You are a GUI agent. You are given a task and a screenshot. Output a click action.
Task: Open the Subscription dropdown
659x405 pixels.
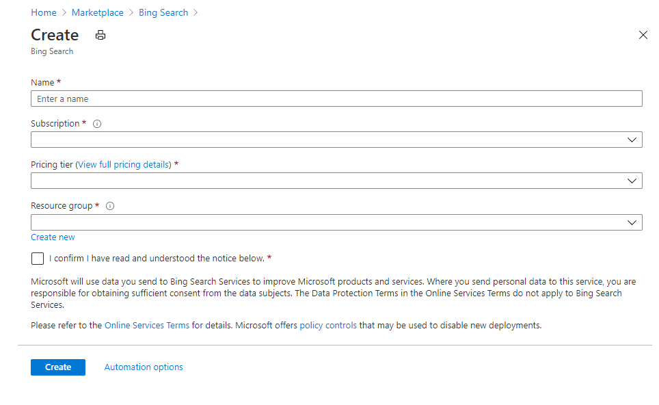335,140
